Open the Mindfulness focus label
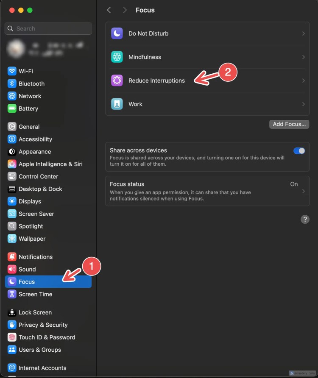This screenshot has width=318, height=378. [145, 57]
